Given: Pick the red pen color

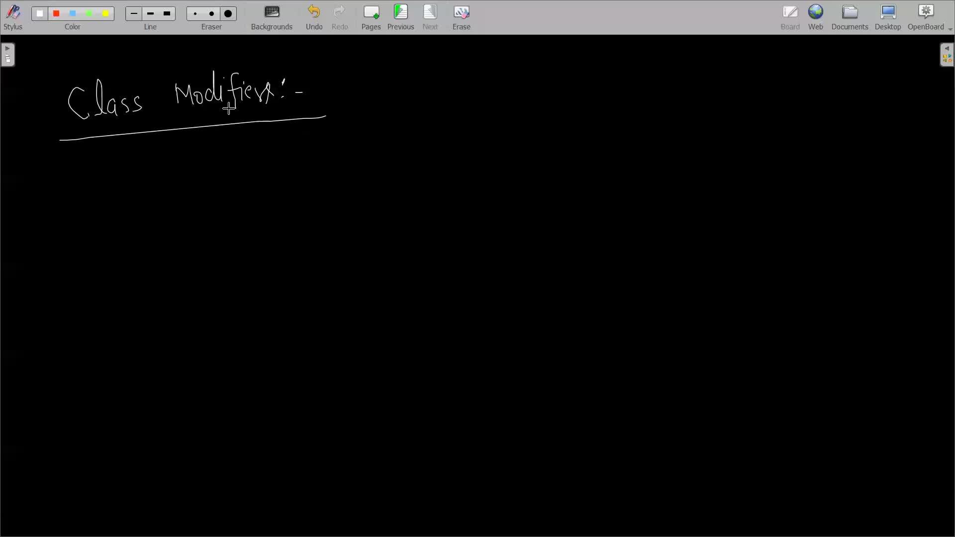Looking at the screenshot, I should point(56,13).
